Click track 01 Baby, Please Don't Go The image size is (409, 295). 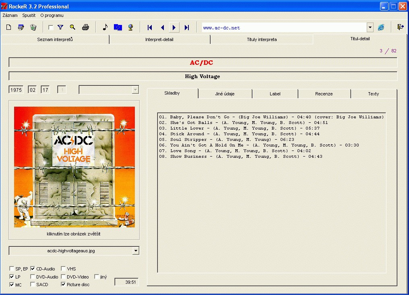click(x=272, y=117)
